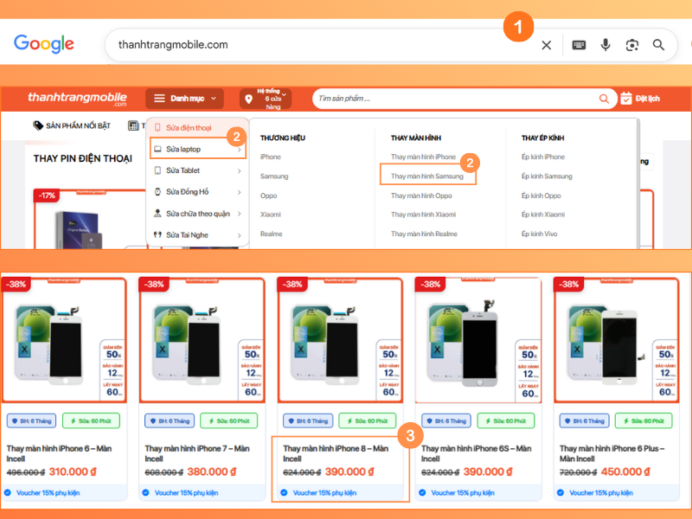Select the SẢN PHẨM NỔI BẬT tab

72,125
